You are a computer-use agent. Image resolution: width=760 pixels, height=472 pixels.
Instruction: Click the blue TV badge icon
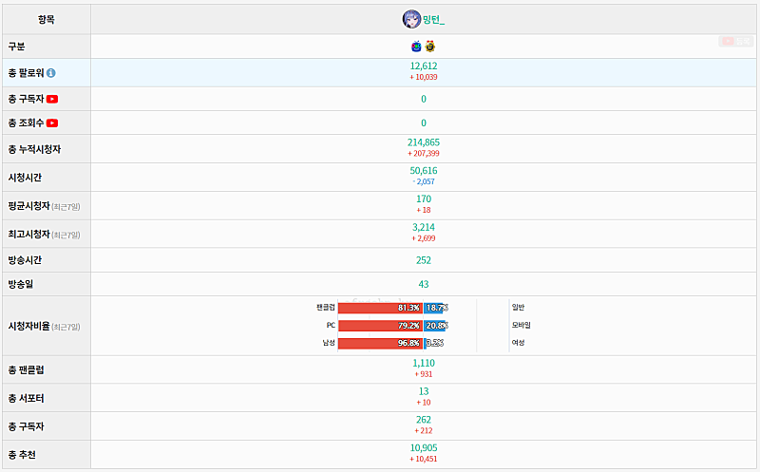[x=416, y=47]
